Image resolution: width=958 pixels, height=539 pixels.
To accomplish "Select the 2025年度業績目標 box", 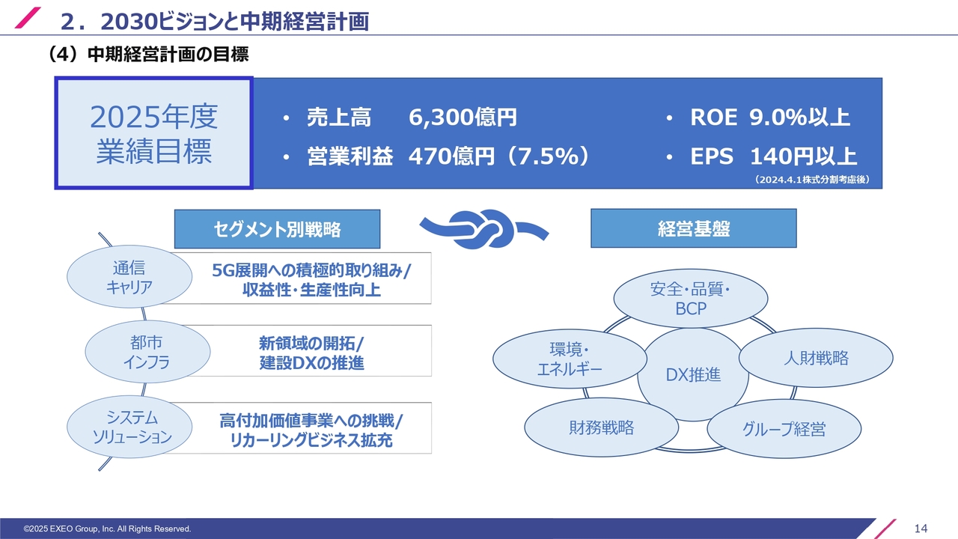I will [x=154, y=133].
